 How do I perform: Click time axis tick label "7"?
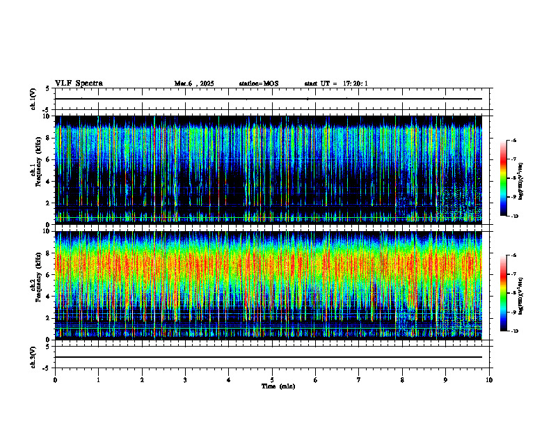coord(359,380)
